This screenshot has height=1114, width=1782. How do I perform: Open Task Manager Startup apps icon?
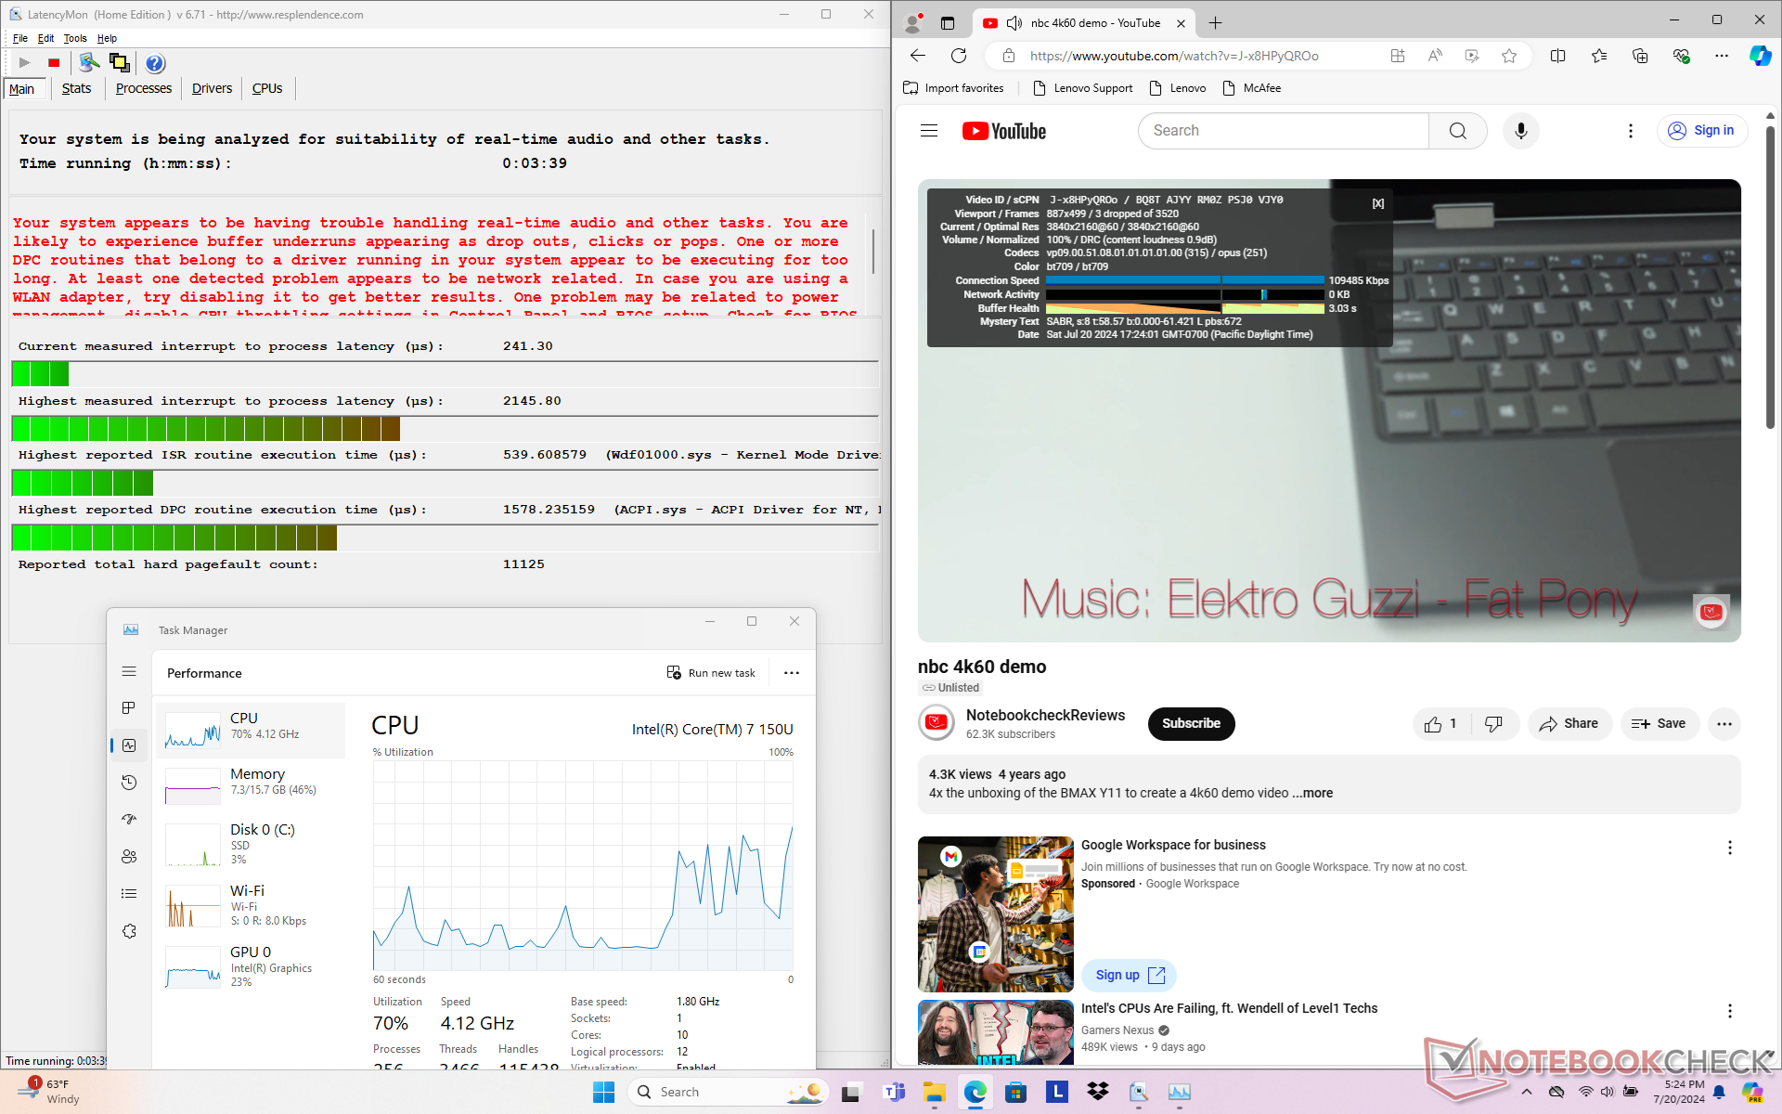pyautogui.click(x=129, y=820)
